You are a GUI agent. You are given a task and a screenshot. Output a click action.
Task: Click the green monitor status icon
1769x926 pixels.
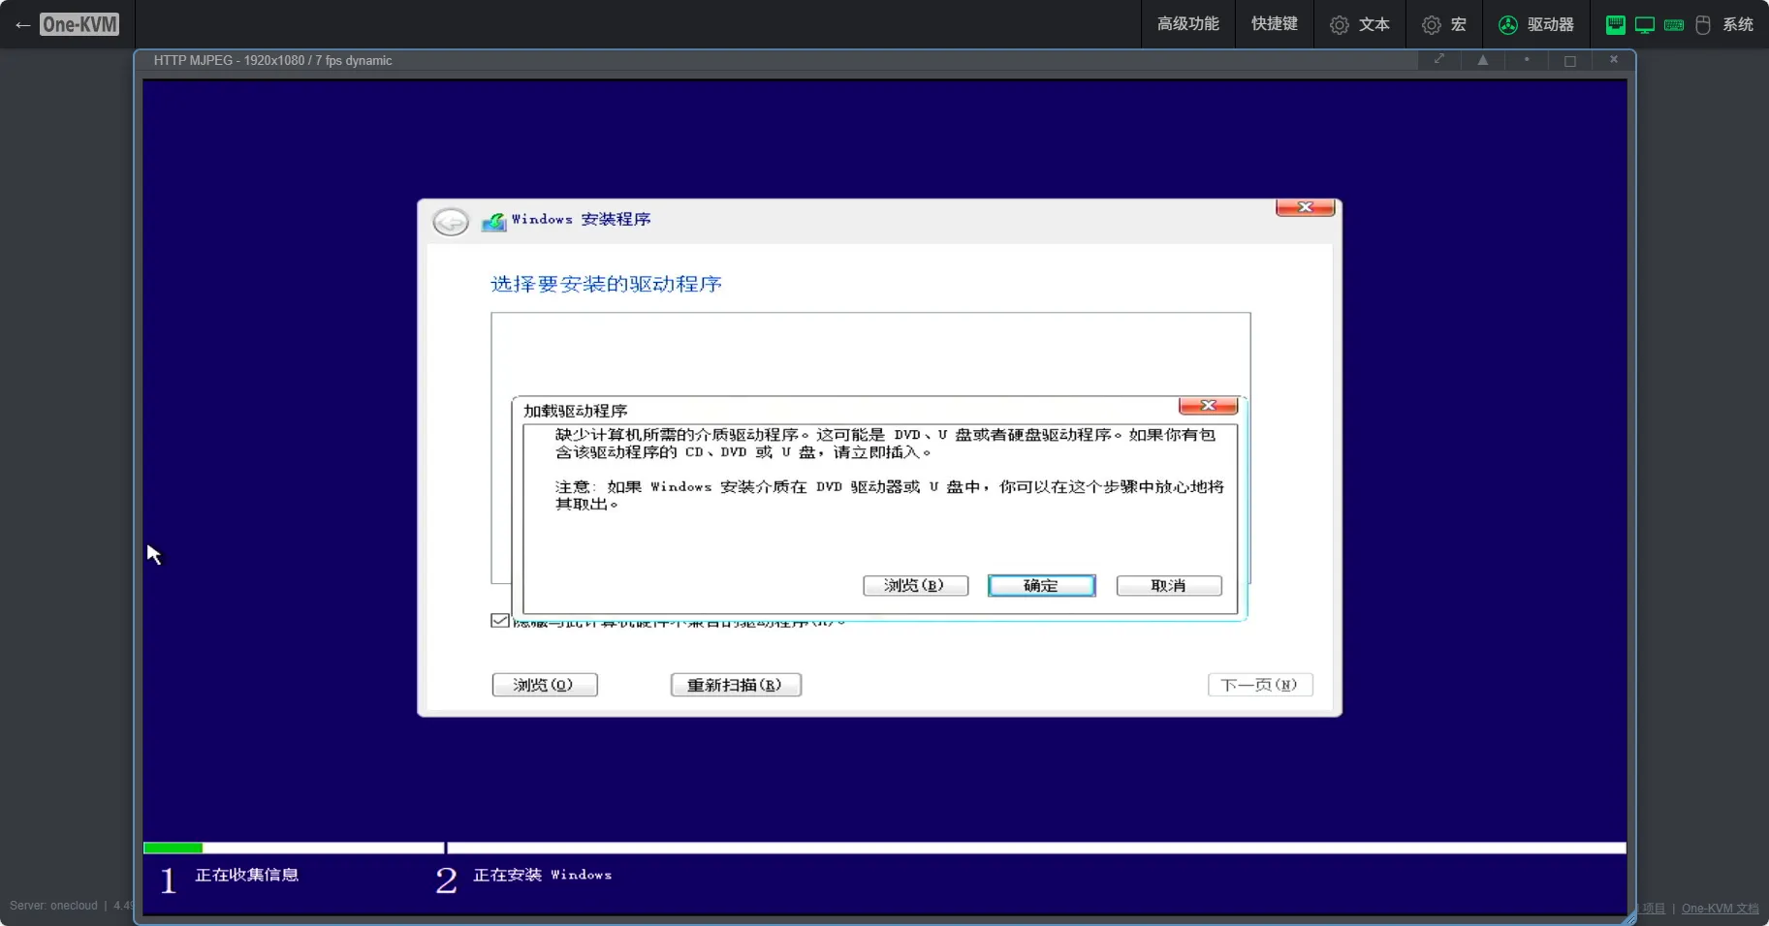click(1644, 25)
